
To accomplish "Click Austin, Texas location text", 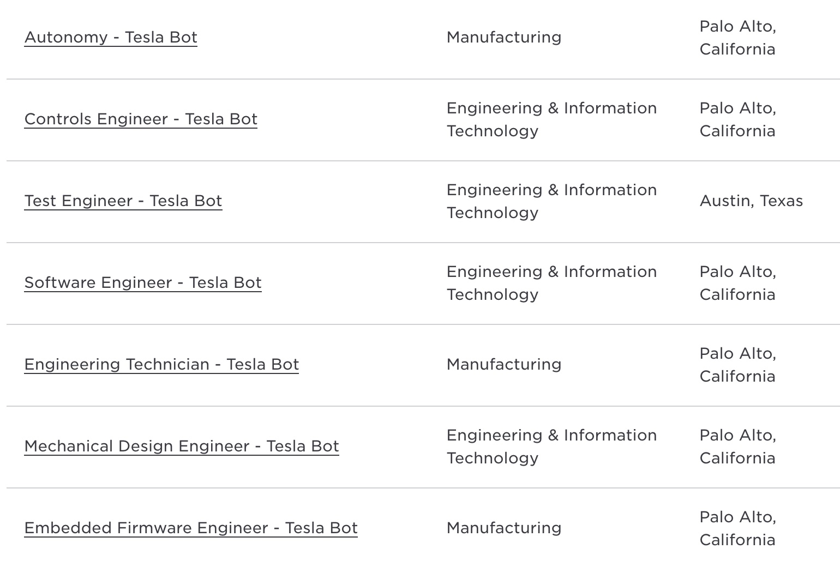I will pos(751,201).
